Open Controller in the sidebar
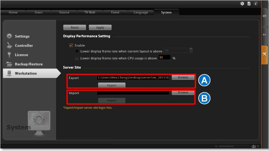The width and height of the screenshot is (269, 151). [24, 46]
